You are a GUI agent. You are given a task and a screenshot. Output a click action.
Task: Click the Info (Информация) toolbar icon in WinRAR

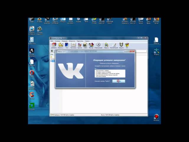coord(98,46)
